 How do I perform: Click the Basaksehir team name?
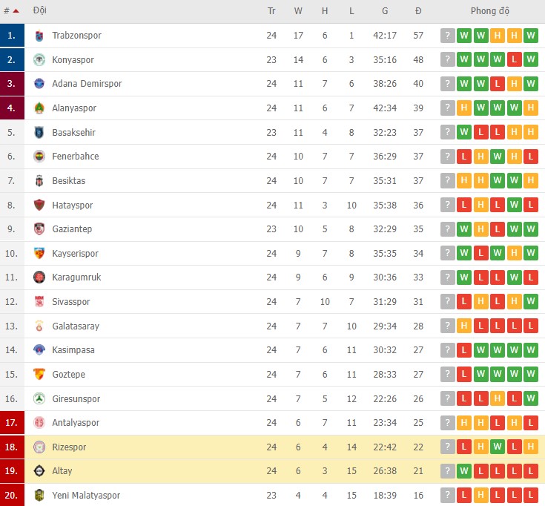73,133
